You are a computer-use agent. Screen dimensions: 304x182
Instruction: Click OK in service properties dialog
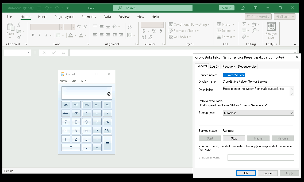click(246, 173)
